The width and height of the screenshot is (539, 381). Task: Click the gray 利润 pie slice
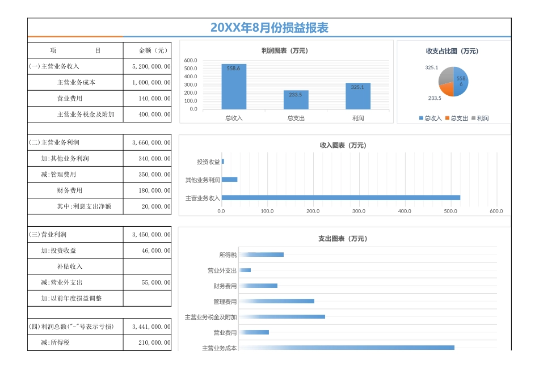pyautogui.click(x=446, y=75)
